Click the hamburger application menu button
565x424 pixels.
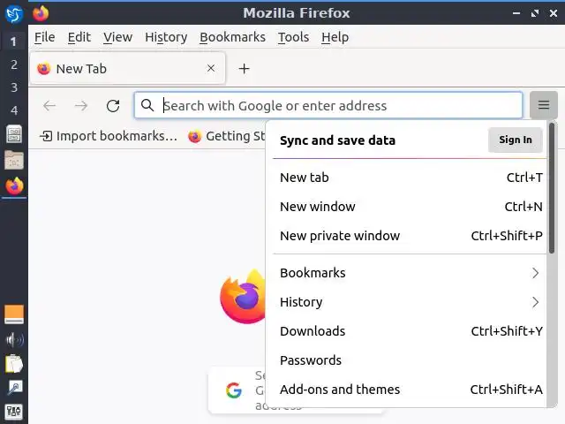[544, 105]
